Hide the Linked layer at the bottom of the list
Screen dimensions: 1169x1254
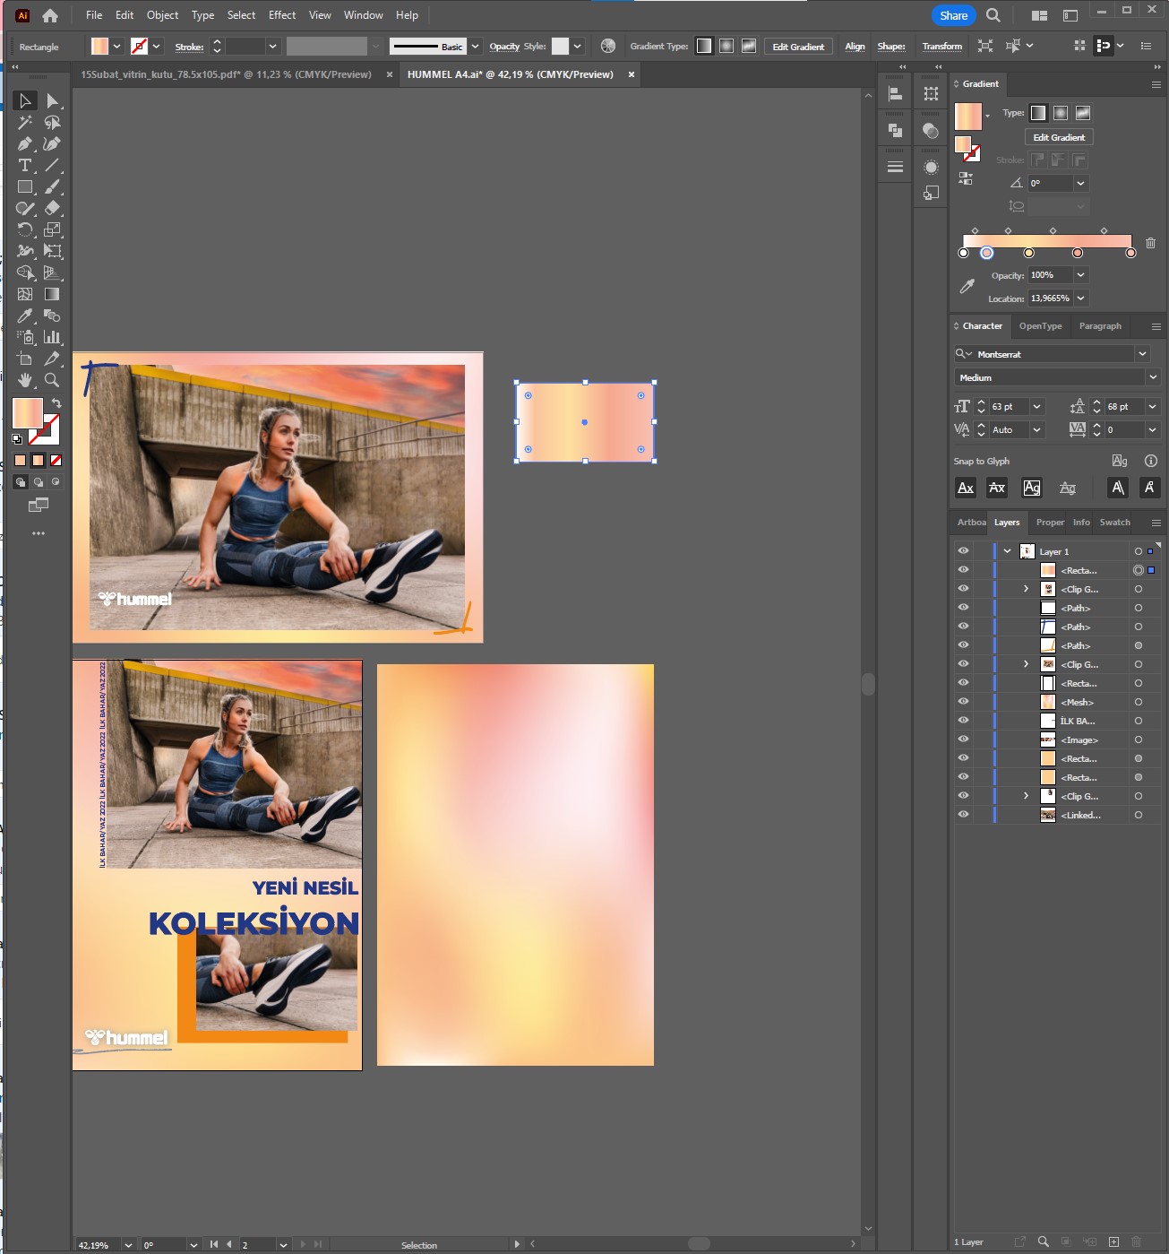point(963,815)
